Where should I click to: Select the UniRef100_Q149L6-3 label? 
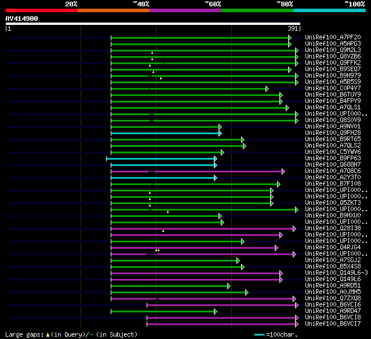336,273
